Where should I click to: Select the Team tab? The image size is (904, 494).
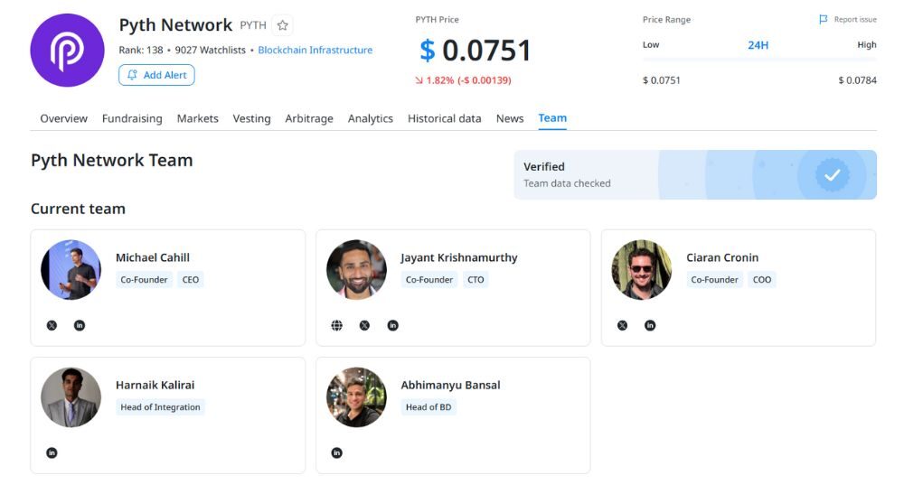552,118
